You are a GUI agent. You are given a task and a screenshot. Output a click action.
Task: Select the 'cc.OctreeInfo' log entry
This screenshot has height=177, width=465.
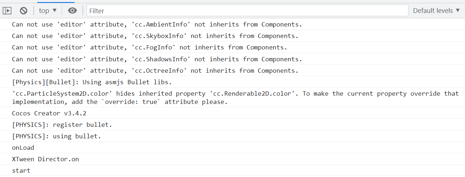coord(157,71)
